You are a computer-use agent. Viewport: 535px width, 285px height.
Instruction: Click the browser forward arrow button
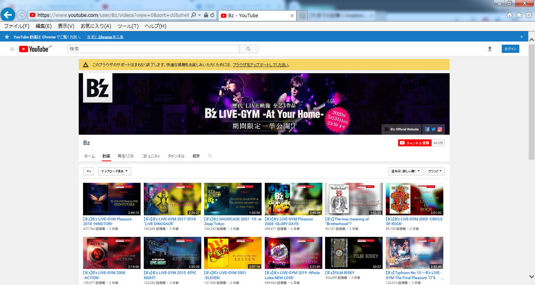tap(22, 15)
